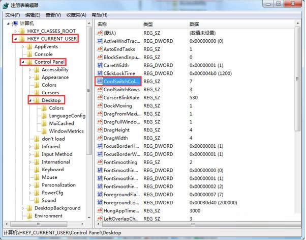Click the Cursors folder icon

pyautogui.click(x=37, y=93)
